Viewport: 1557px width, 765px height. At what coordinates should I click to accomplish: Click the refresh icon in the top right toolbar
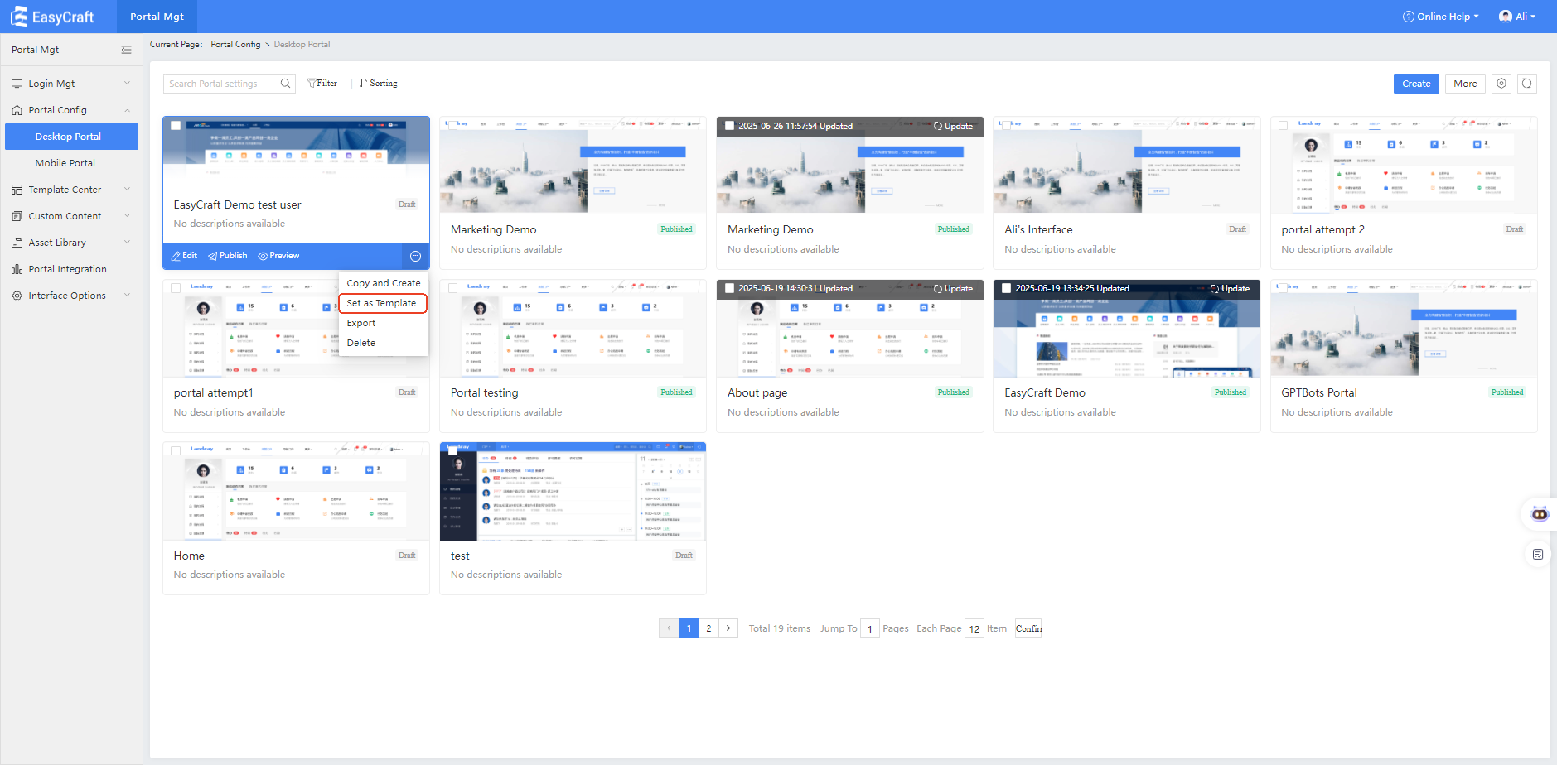[1526, 84]
